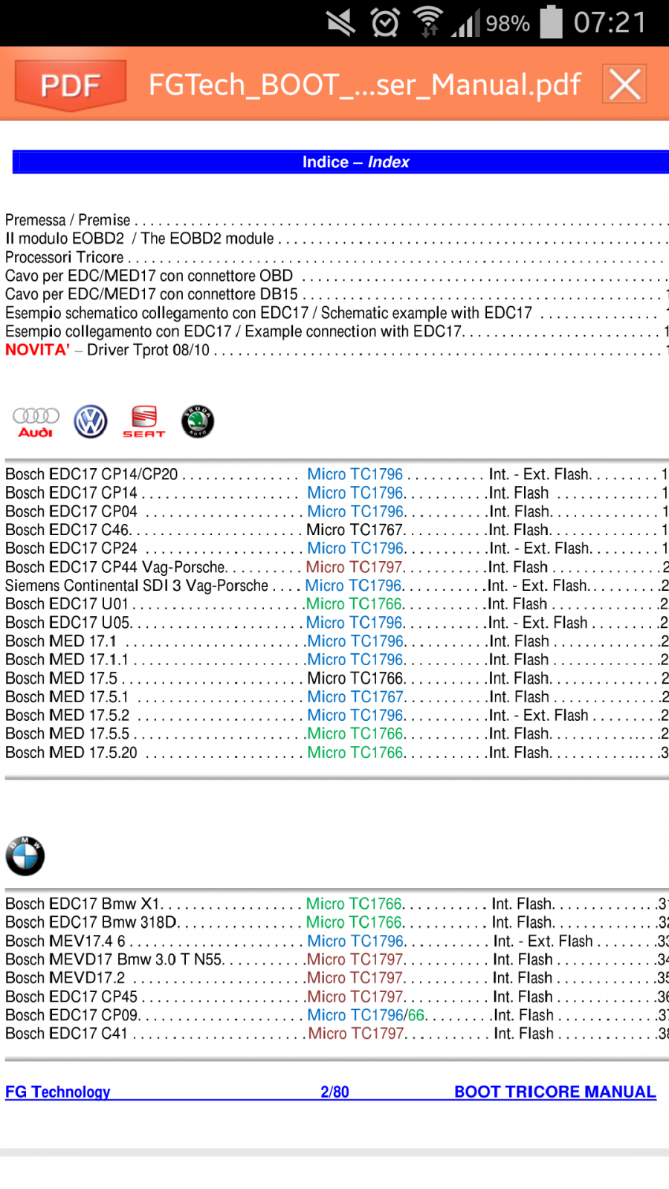669x1189 pixels.
Task: Select Bosch MED 17.5 row
Action: (x=337, y=678)
